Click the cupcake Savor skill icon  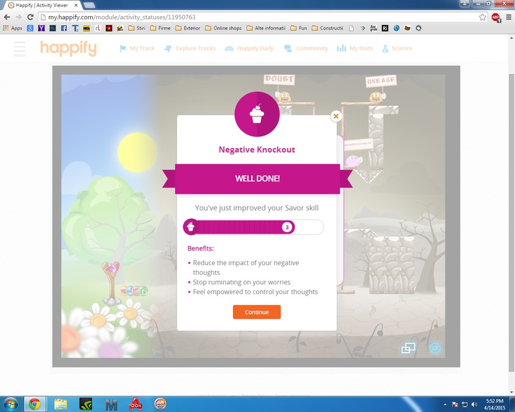coord(257,115)
